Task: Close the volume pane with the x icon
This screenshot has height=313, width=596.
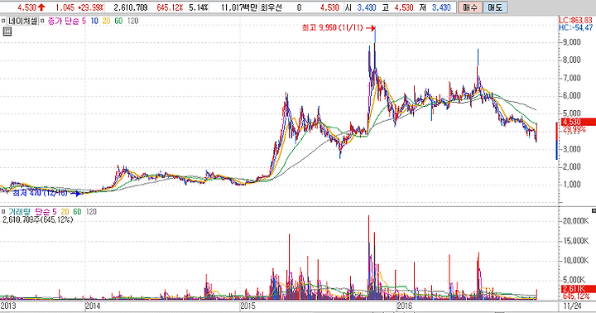Action: (x=594, y=210)
